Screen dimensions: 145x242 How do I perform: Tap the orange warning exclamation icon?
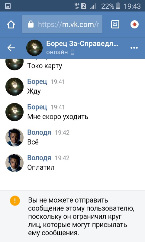15,201
